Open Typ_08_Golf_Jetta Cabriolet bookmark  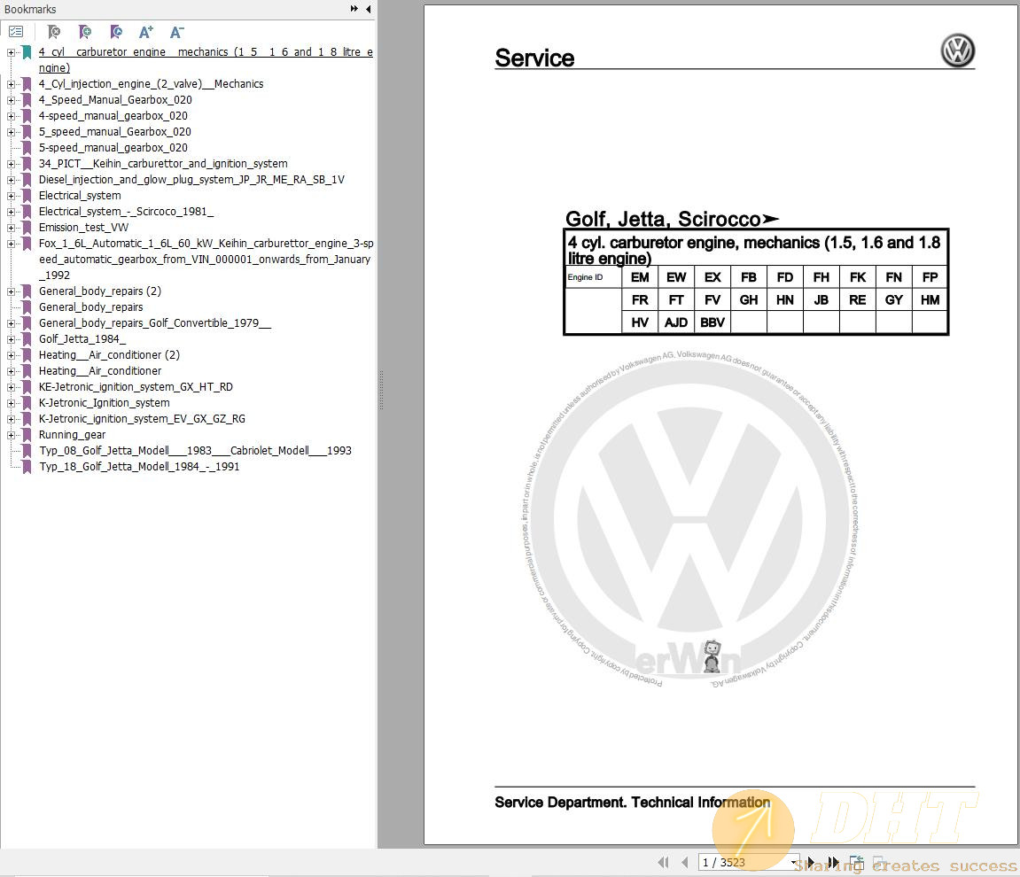click(195, 451)
